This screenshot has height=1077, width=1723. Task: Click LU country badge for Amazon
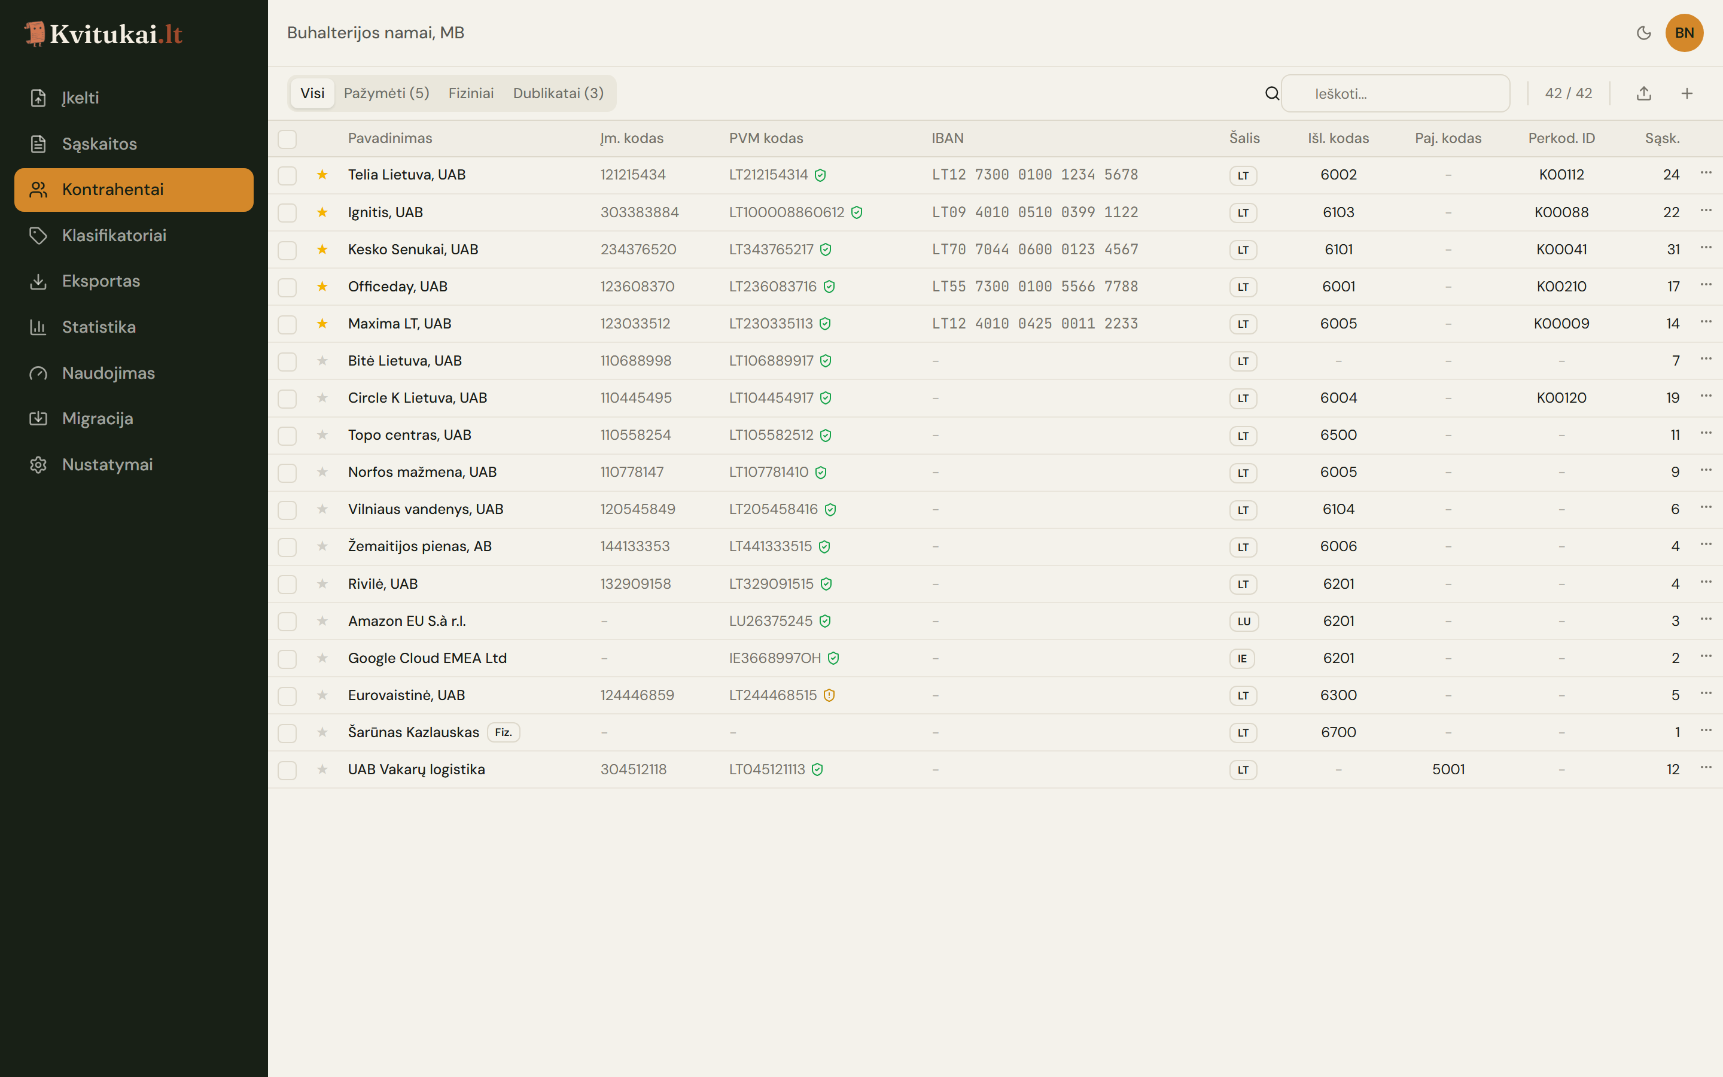pyautogui.click(x=1244, y=621)
